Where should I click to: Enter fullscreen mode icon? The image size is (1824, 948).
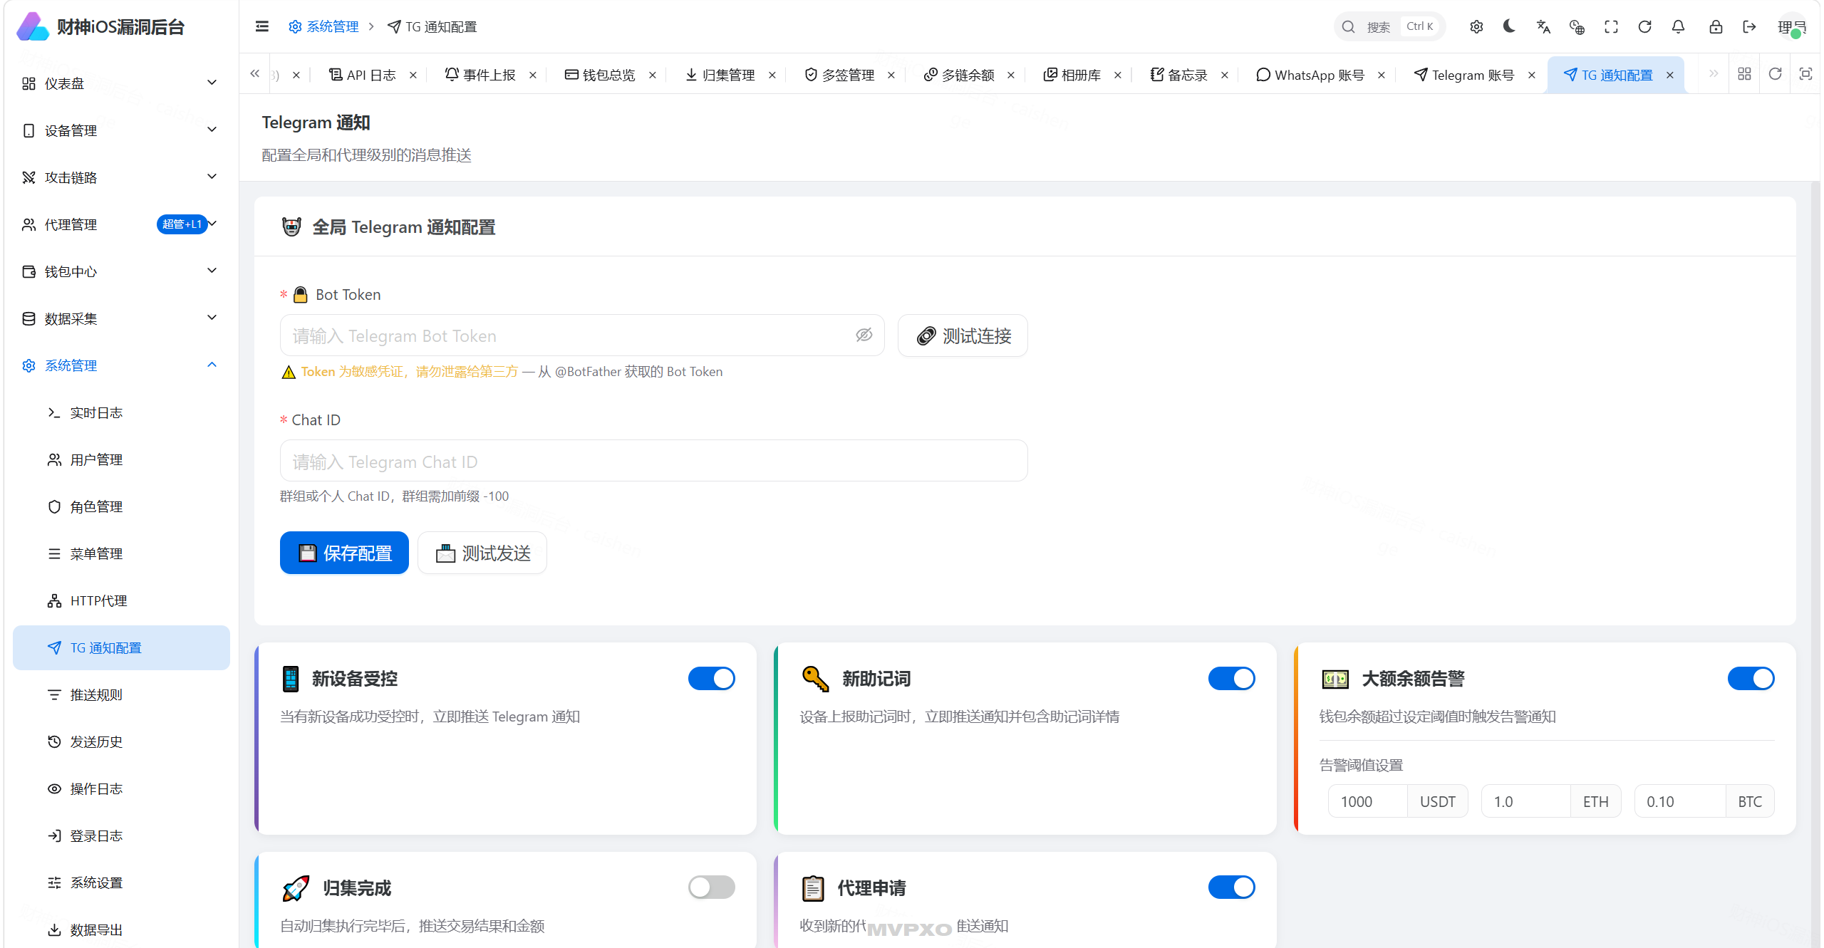(x=1611, y=26)
